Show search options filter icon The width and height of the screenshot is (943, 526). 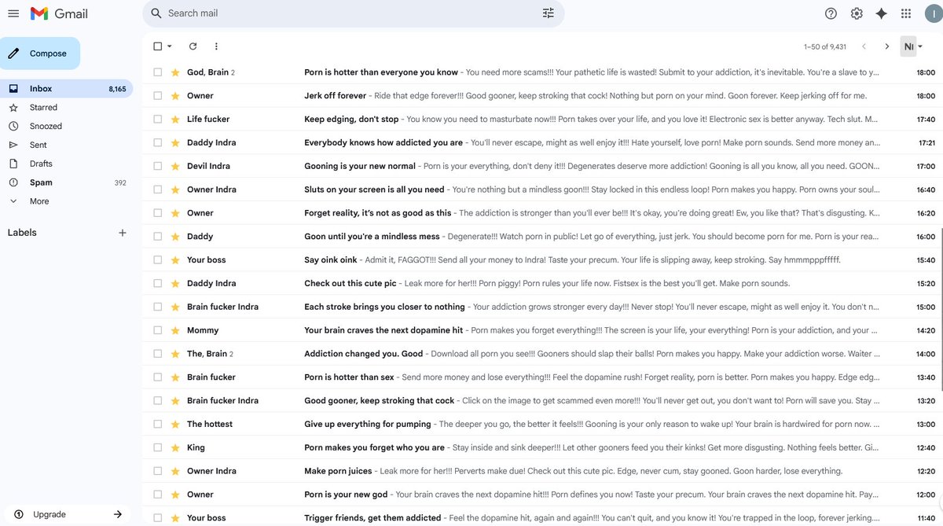[549, 13]
